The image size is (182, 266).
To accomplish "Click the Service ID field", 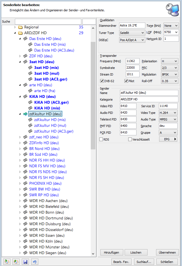I will tap(168, 106).
